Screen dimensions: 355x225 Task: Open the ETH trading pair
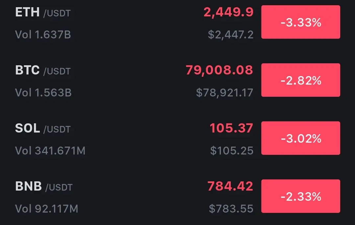[43, 12]
